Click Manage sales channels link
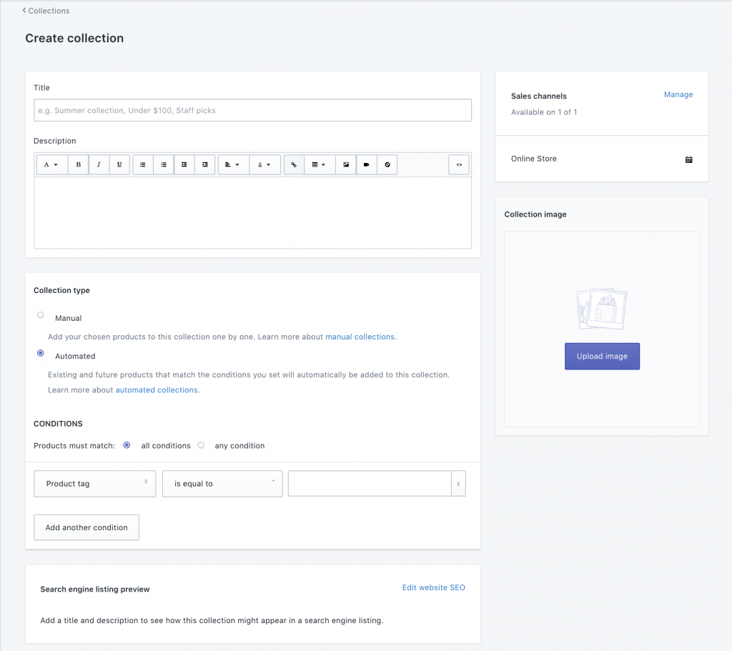Screen dimensions: 732x651 click(678, 94)
